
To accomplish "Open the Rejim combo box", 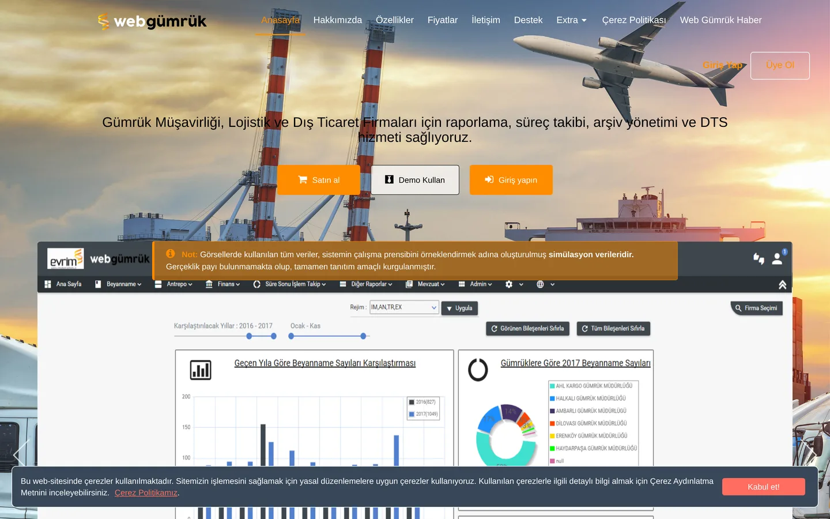I will (x=404, y=307).
